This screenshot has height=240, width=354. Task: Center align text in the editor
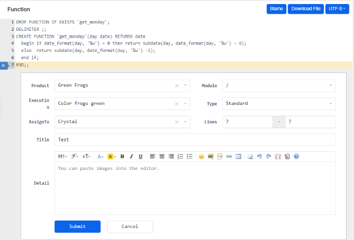162,156
